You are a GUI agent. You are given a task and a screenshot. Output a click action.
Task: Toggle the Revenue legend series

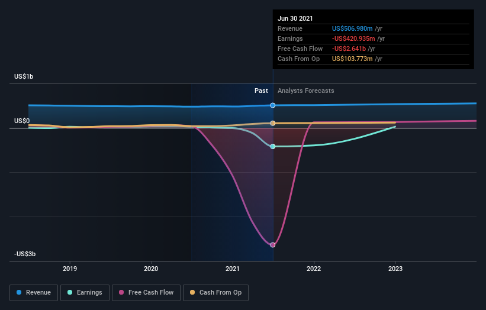coord(34,293)
